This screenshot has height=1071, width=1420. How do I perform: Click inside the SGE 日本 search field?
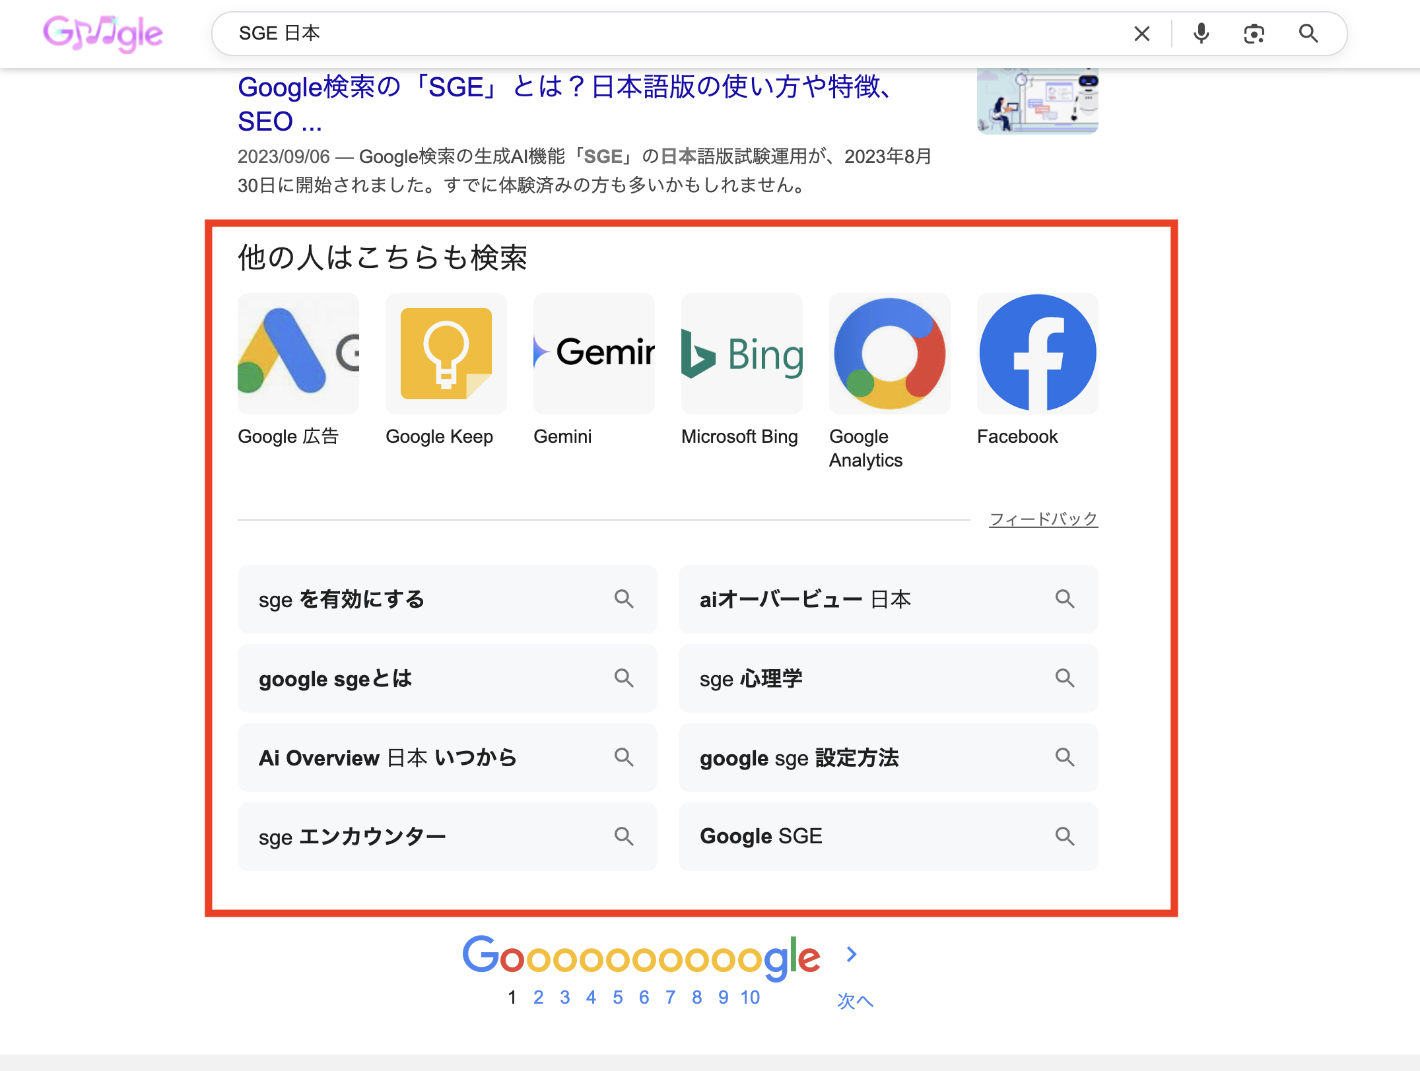pyautogui.click(x=660, y=34)
